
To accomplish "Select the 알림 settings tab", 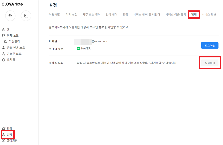I will click(x=125, y=15).
